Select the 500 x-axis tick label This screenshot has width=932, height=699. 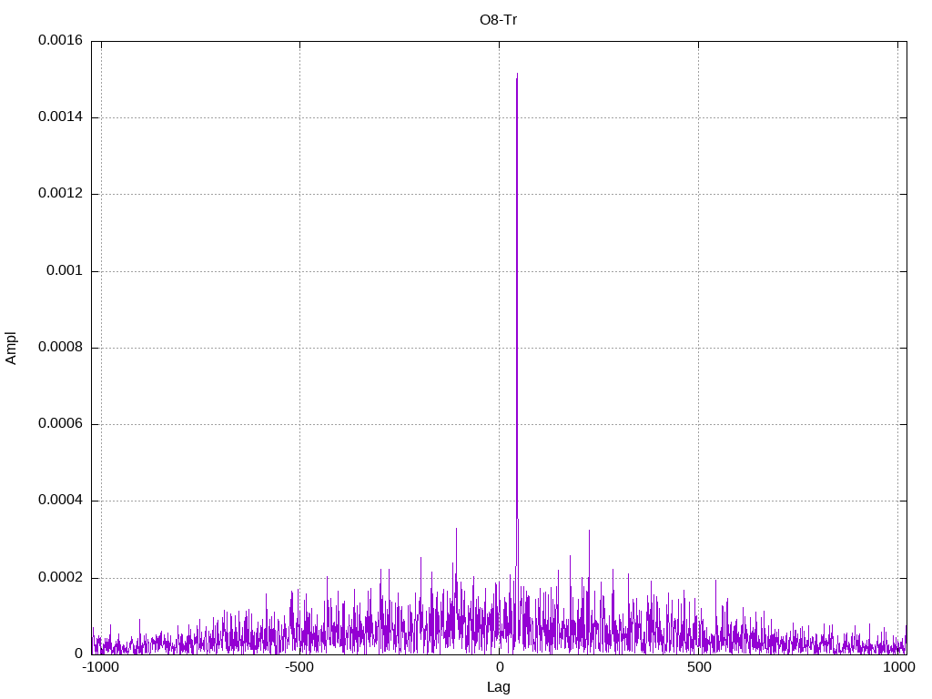click(x=698, y=667)
